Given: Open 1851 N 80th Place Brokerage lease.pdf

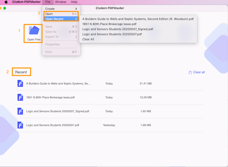Looking at the screenshot, I should (x=109, y=97).
